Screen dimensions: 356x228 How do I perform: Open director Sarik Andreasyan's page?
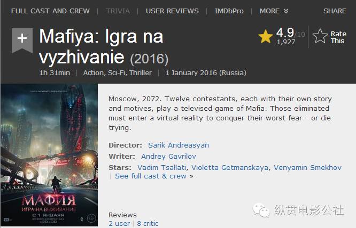179,145
